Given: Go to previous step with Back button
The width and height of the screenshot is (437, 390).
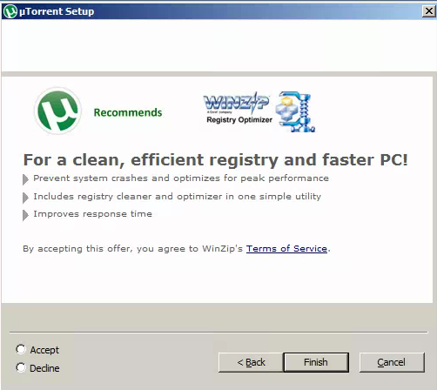Looking at the screenshot, I should point(251,362).
